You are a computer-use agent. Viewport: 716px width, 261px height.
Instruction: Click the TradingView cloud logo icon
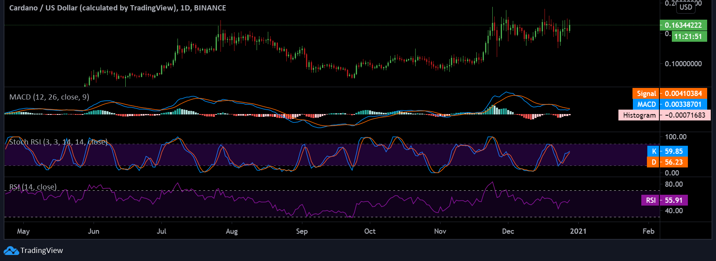11,251
